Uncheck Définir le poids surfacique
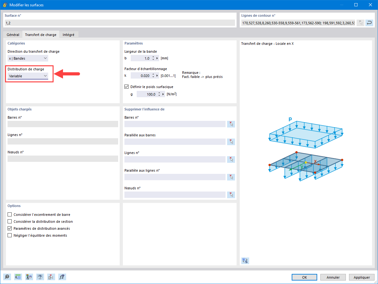Image resolution: width=378 pixels, height=284 pixels. click(127, 87)
